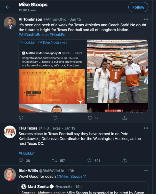Open #AllGasNoBrakes hashtag in tweet text

(34, 35)
